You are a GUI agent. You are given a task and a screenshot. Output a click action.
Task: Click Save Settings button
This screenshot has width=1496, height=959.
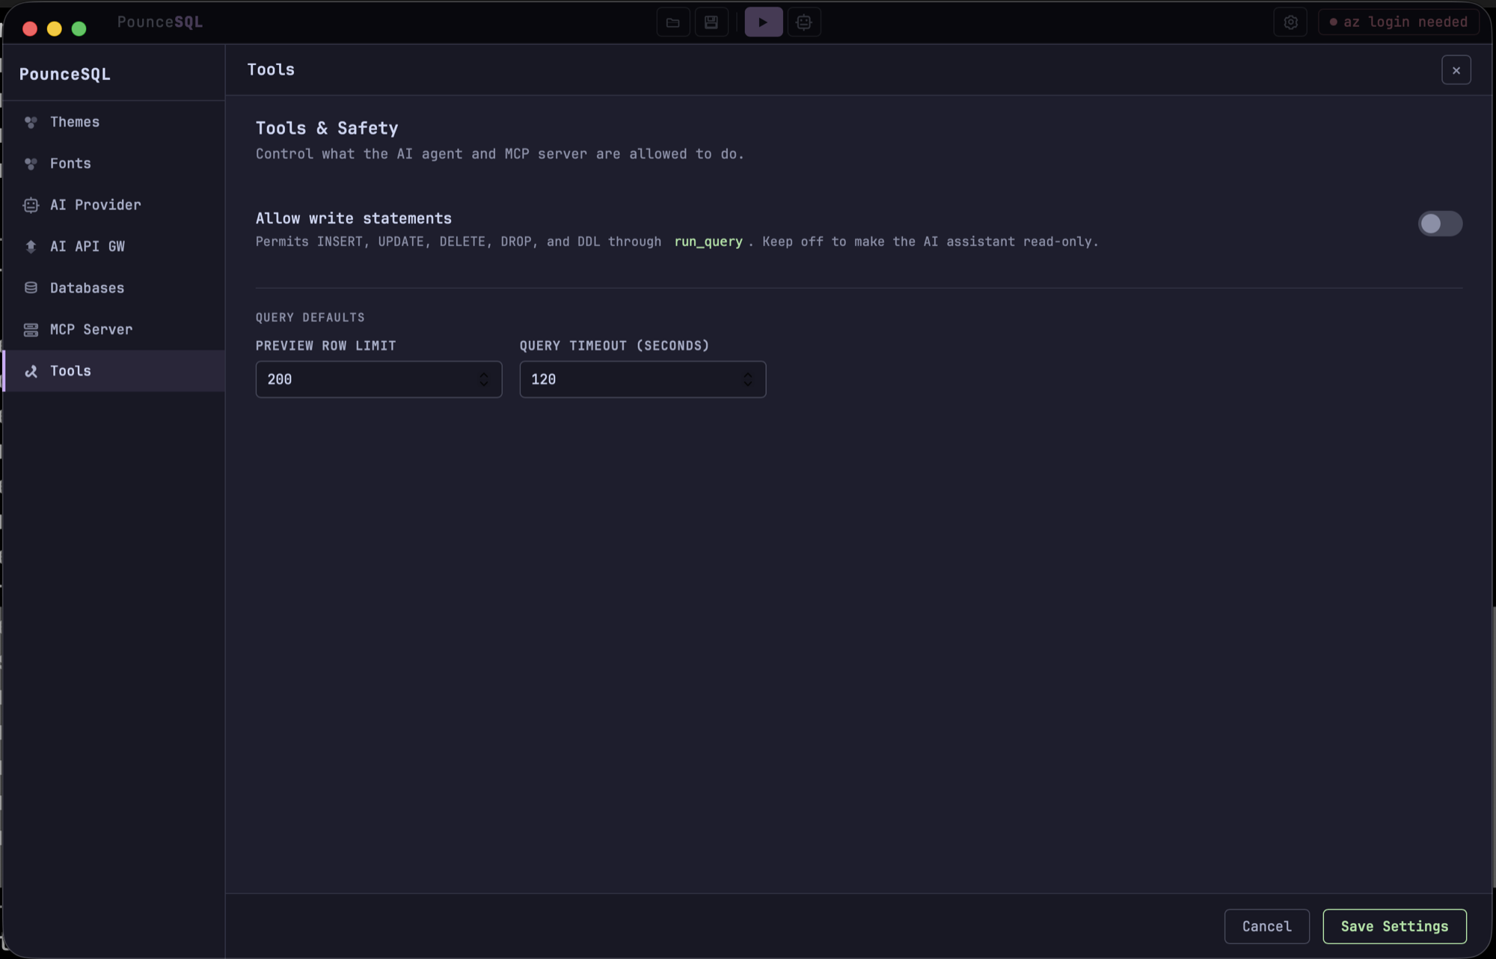click(x=1394, y=926)
